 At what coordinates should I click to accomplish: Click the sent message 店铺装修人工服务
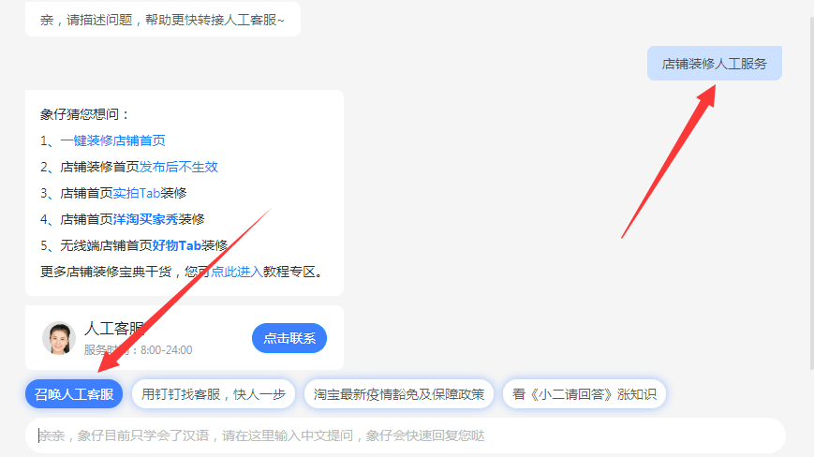tap(714, 64)
